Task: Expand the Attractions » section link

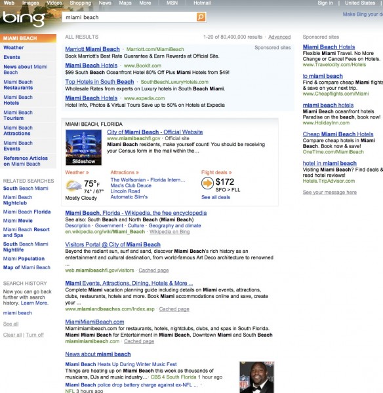Action: click(125, 172)
